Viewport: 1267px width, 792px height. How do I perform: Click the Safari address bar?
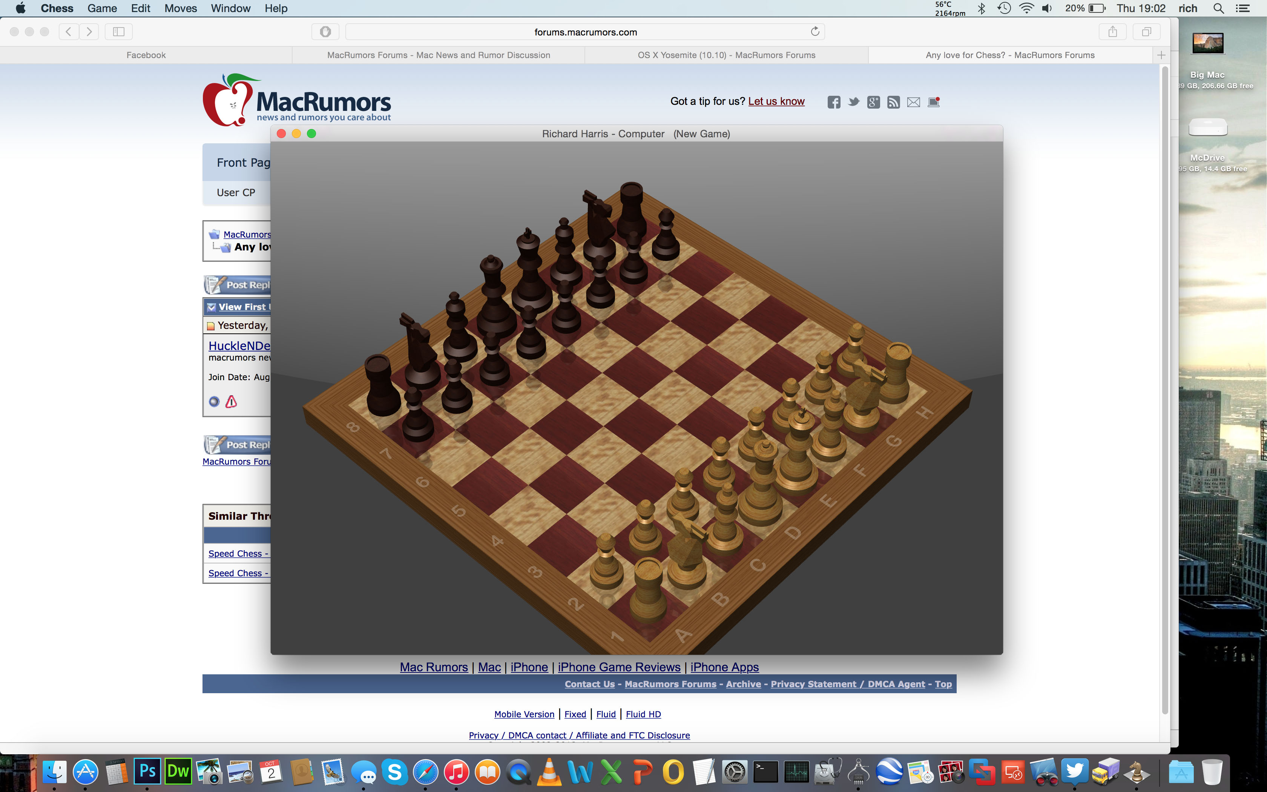pyautogui.click(x=585, y=31)
